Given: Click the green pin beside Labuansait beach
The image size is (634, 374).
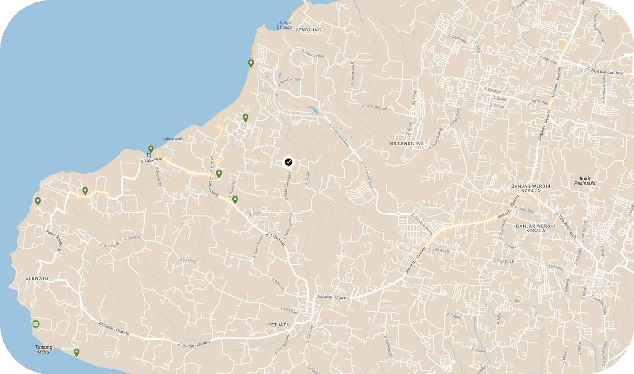Looking at the screenshot, I should (150, 149).
